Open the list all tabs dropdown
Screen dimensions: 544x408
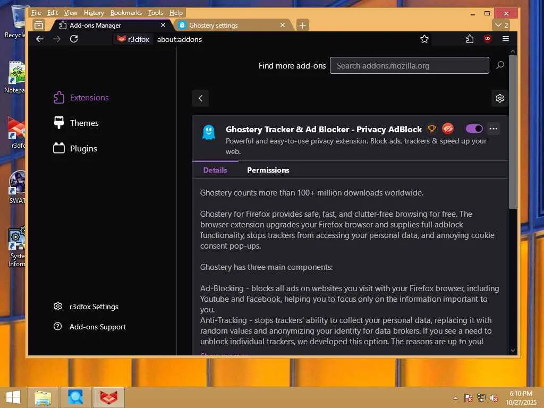(x=501, y=25)
